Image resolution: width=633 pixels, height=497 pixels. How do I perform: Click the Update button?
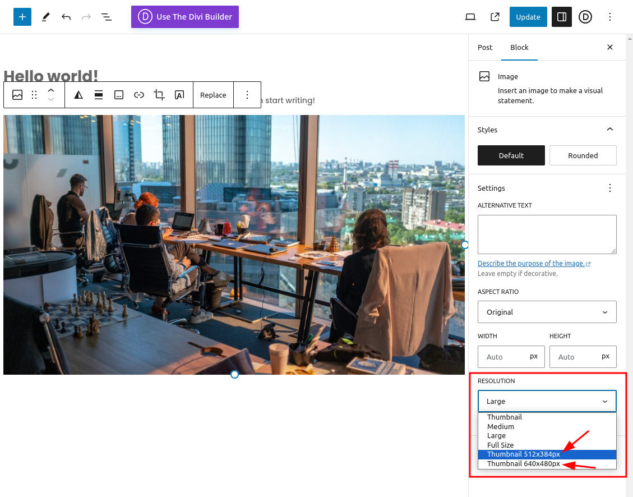pos(528,17)
